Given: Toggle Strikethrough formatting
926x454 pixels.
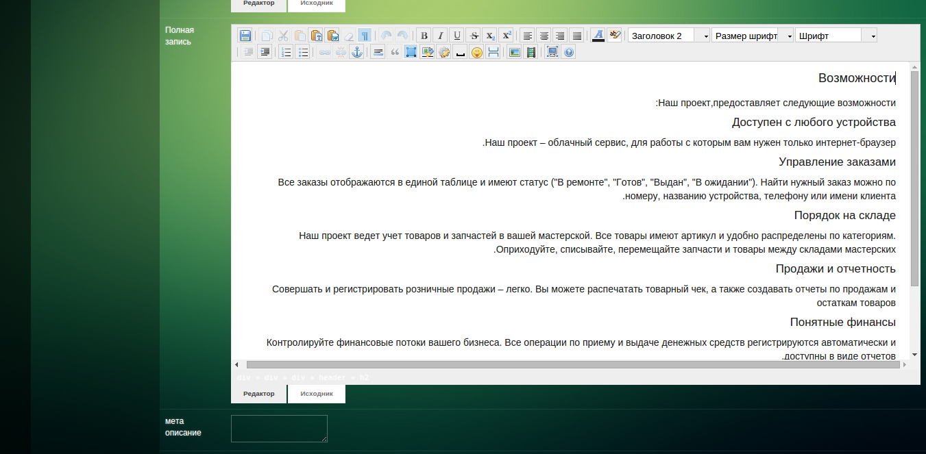Looking at the screenshot, I should [474, 36].
